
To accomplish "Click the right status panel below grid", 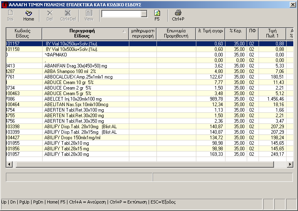I will (x=223, y=177).
